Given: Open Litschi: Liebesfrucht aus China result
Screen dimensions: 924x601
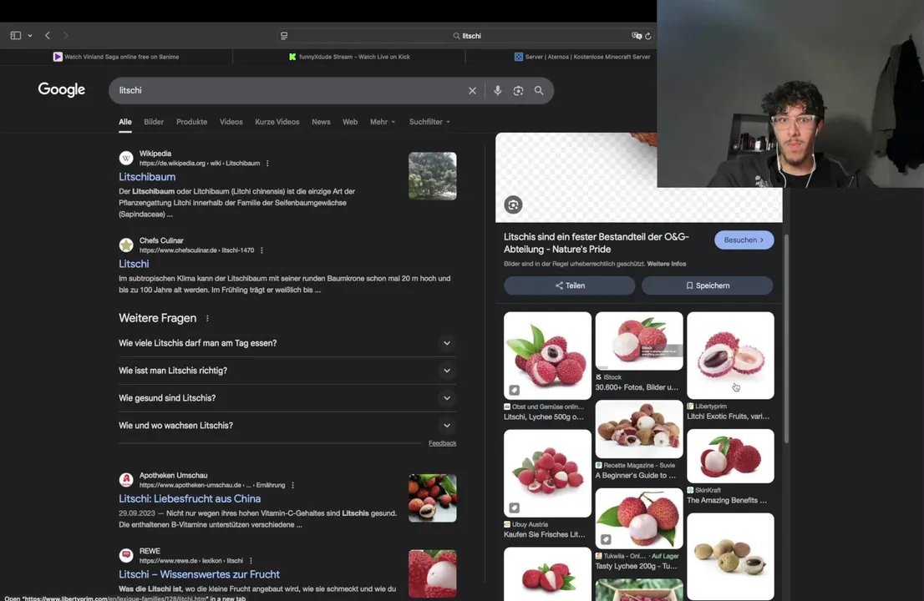Looking at the screenshot, I should (190, 498).
